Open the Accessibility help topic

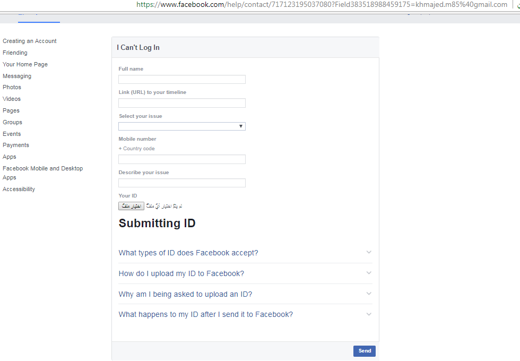[19, 189]
